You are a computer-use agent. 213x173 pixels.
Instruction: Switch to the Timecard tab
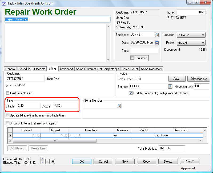coord(39,69)
